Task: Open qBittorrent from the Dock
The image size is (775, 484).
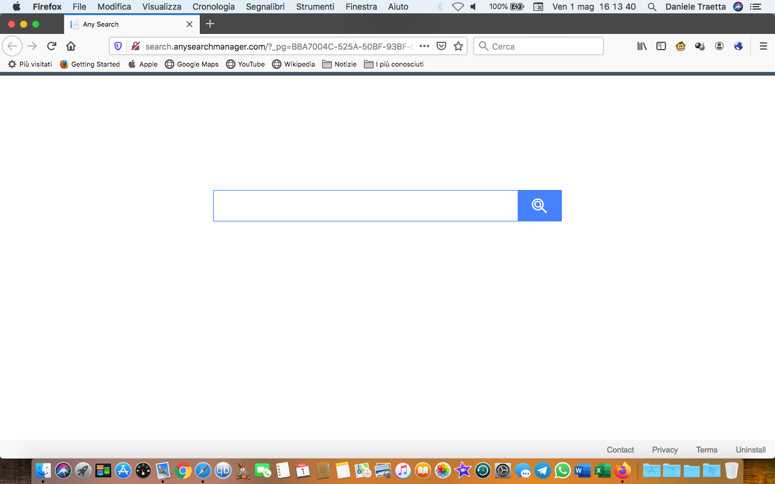Action: click(x=223, y=470)
